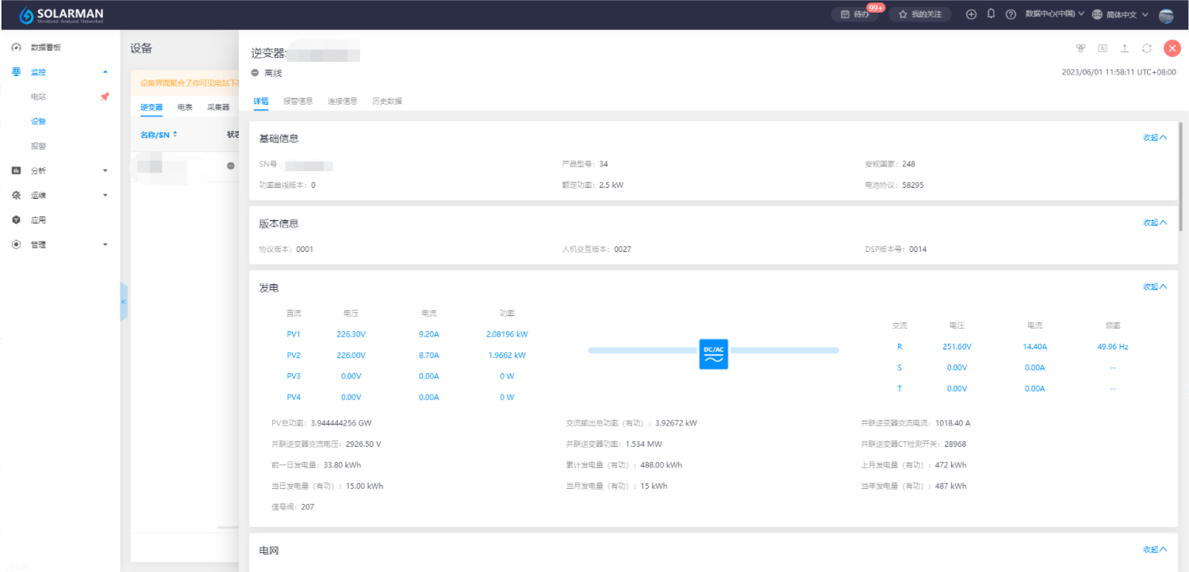Click the upload/export icon in panel header

(1124, 48)
